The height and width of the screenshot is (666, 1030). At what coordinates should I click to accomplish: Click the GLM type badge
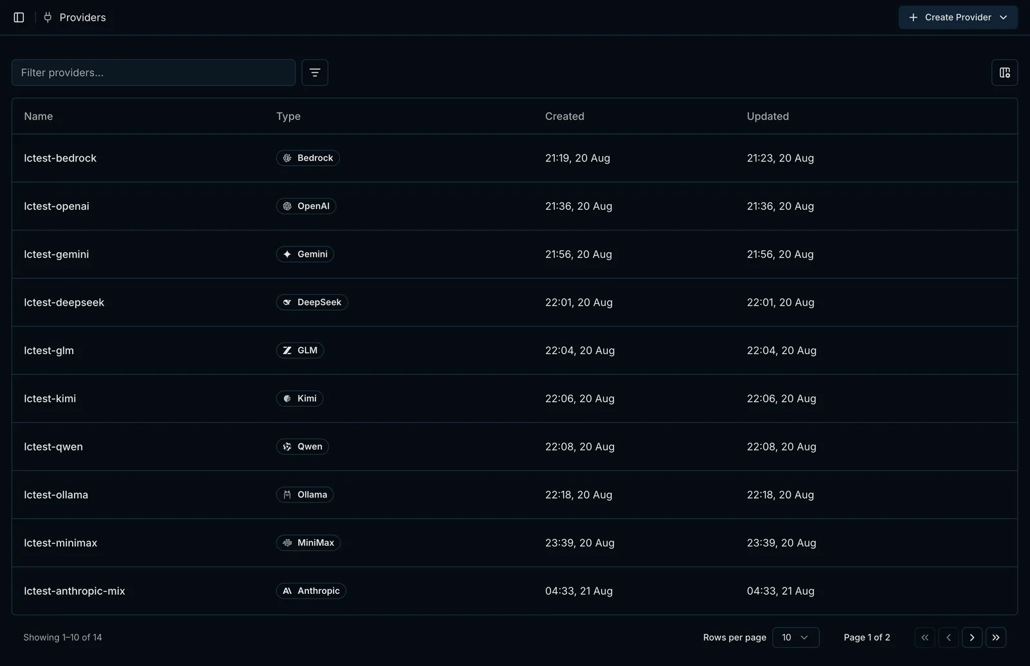[x=300, y=351]
